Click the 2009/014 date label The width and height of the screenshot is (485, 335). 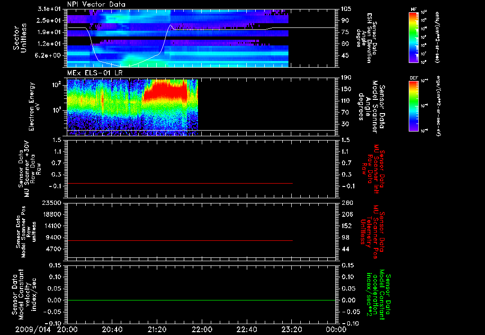(32, 329)
